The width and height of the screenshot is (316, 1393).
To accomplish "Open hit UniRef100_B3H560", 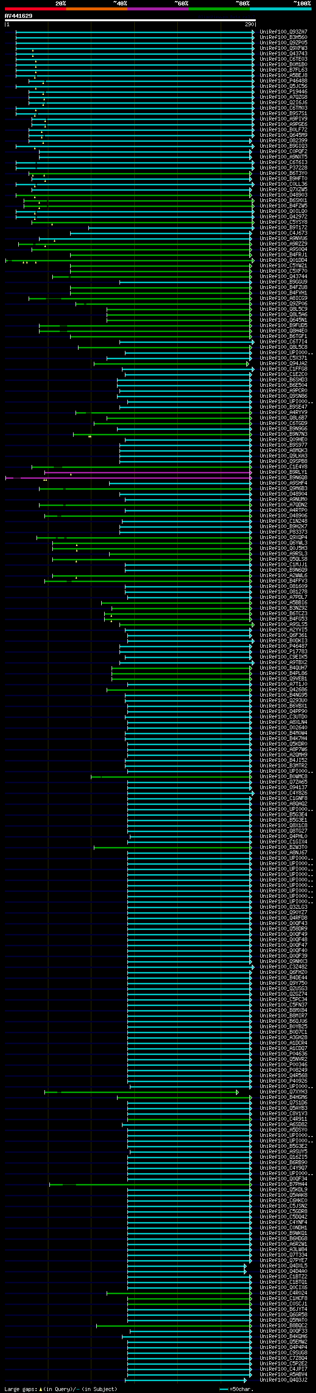I will click(283, 38).
